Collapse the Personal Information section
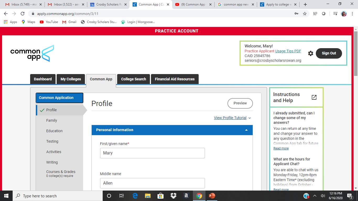This screenshot has height=201, width=358. (246, 130)
